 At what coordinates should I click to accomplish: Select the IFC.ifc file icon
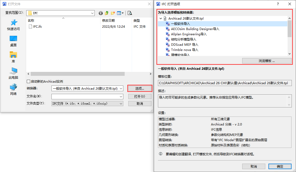pyautogui.click(x=30, y=26)
